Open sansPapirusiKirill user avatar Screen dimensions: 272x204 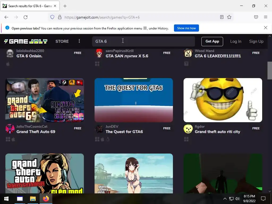pos(99,53)
